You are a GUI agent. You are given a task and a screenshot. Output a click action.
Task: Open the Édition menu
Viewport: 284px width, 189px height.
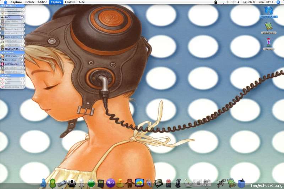[42, 2]
